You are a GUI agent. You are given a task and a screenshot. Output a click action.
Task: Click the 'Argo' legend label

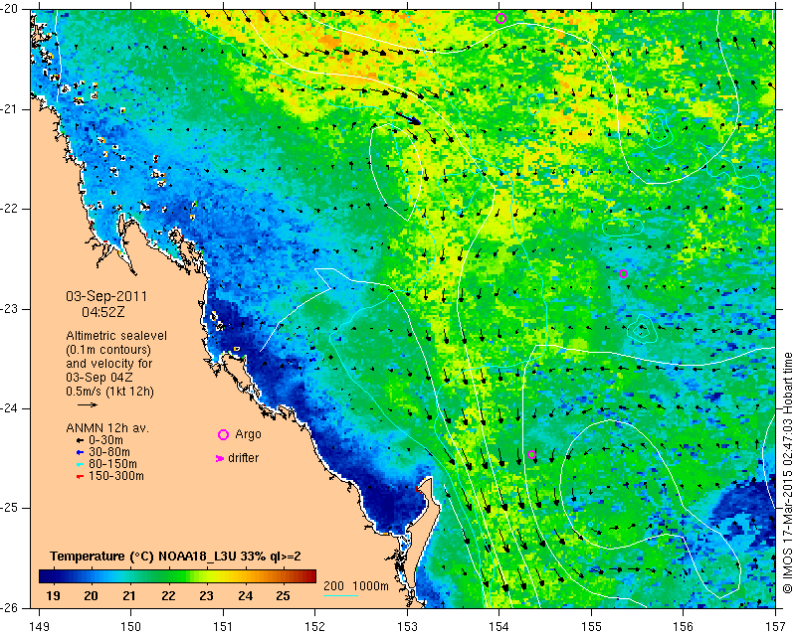point(248,434)
